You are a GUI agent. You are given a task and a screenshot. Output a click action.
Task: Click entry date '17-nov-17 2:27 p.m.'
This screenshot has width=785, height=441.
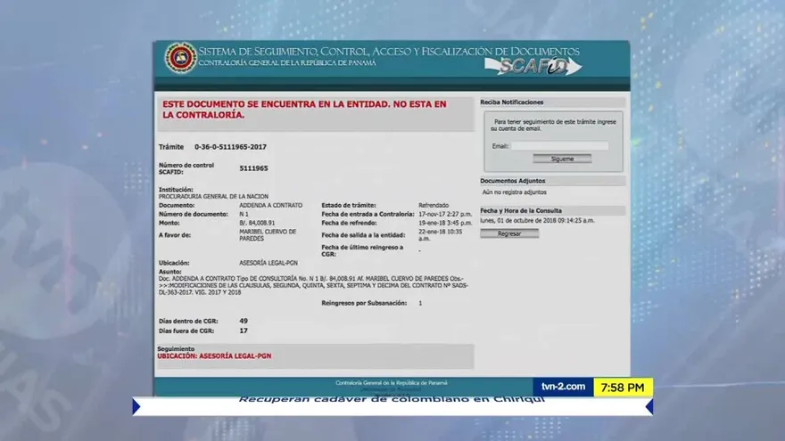pyautogui.click(x=445, y=214)
